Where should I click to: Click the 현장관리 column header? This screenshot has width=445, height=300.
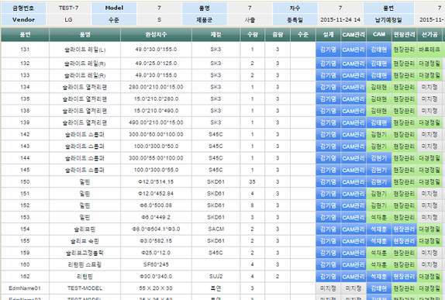tap(404, 35)
